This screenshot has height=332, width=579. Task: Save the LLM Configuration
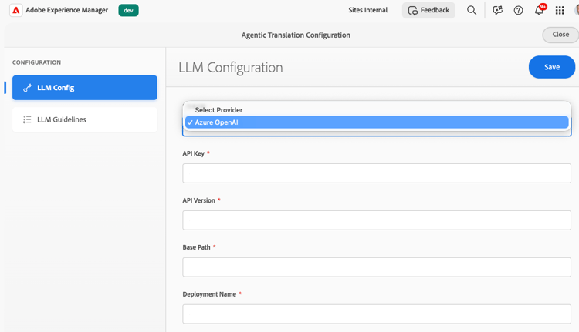[x=552, y=67]
